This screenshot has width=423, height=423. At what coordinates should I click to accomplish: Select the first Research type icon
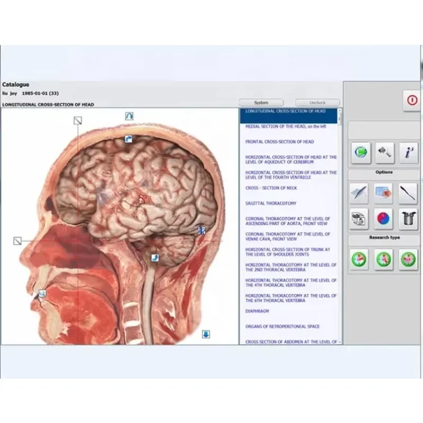(359, 260)
